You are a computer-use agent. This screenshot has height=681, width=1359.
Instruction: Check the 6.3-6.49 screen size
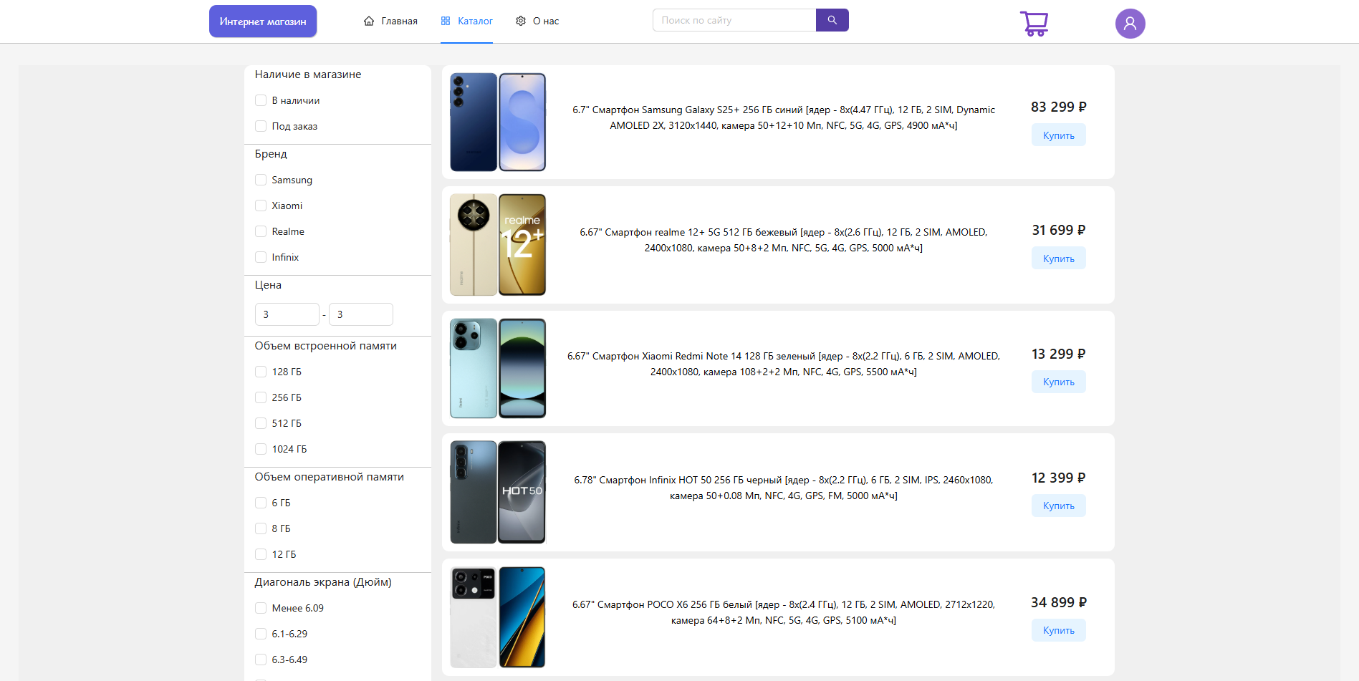click(261, 660)
